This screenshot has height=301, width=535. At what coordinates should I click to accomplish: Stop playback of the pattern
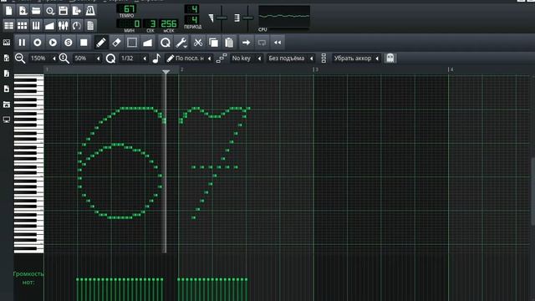[x=84, y=43]
